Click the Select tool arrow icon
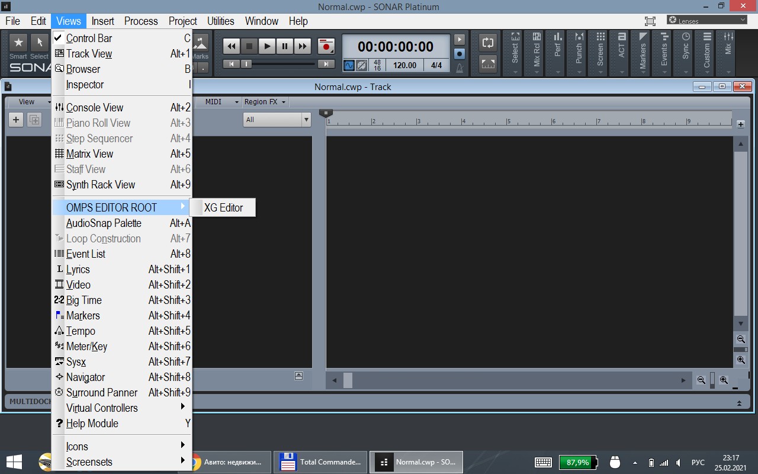The width and height of the screenshot is (758, 474). 40,43
